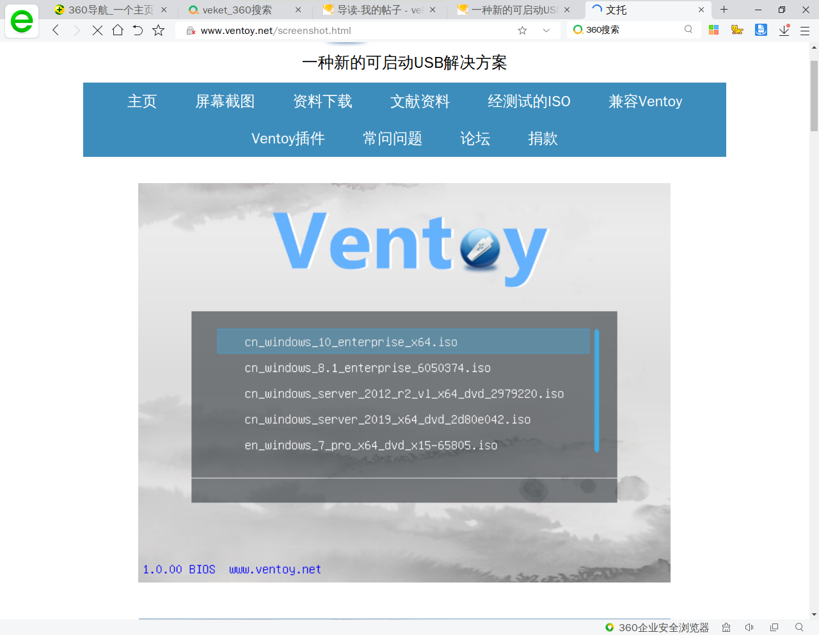Click the status bar window-split icon
Screen dimensions: 819x635
[774, 627]
